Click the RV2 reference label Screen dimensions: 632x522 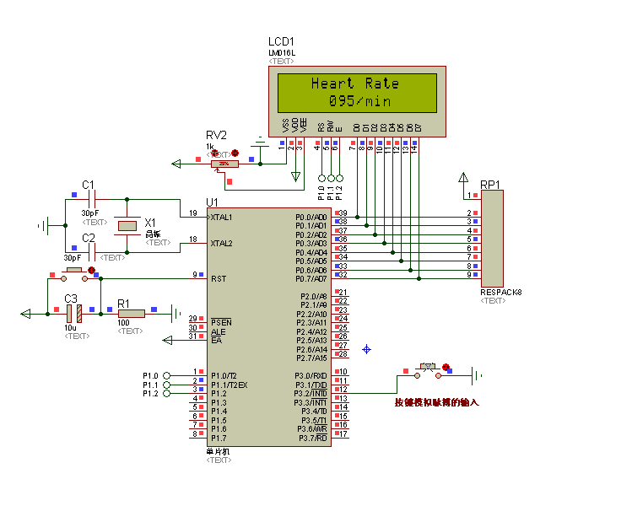[217, 135]
